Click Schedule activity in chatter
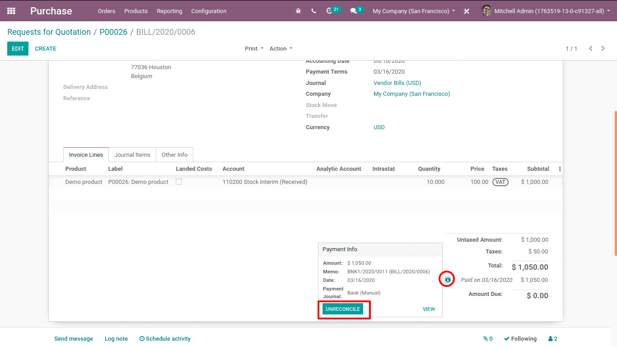This screenshot has height=347, width=617. (x=165, y=339)
